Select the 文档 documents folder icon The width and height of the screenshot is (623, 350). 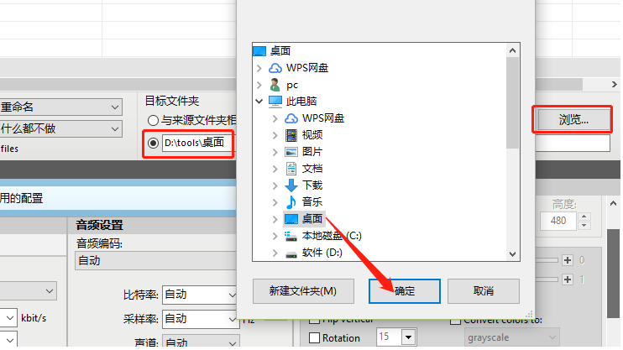click(x=291, y=169)
